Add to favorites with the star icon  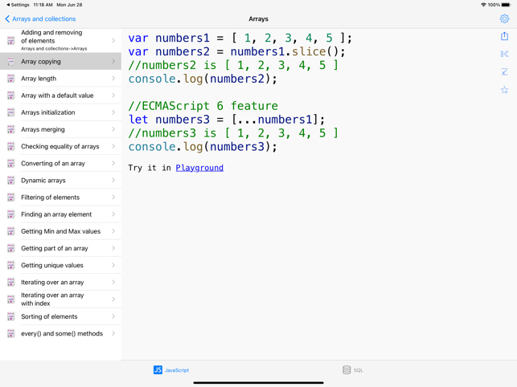point(504,90)
